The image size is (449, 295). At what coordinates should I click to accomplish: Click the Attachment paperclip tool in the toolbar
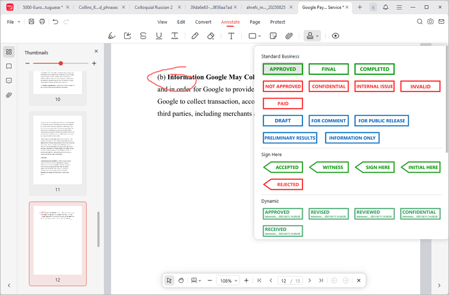pos(289,36)
